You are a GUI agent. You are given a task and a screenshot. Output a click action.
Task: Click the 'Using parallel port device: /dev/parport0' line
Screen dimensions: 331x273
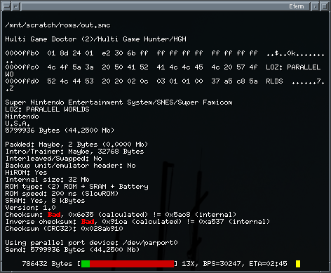click(91, 243)
